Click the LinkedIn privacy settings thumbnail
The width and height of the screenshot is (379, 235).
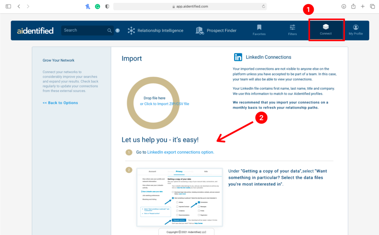pyautogui.click(x=180, y=197)
